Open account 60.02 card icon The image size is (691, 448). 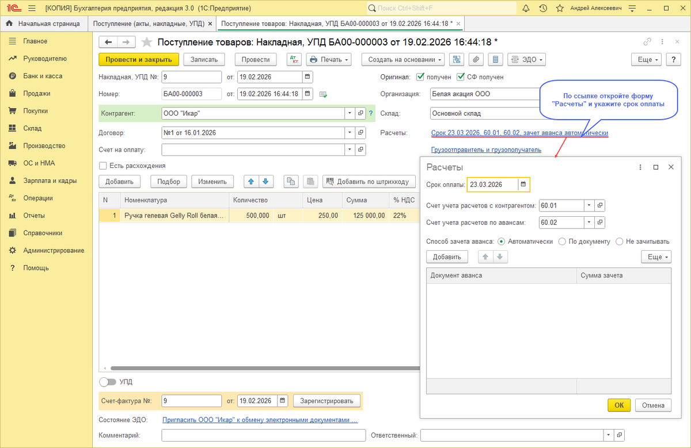pos(600,223)
